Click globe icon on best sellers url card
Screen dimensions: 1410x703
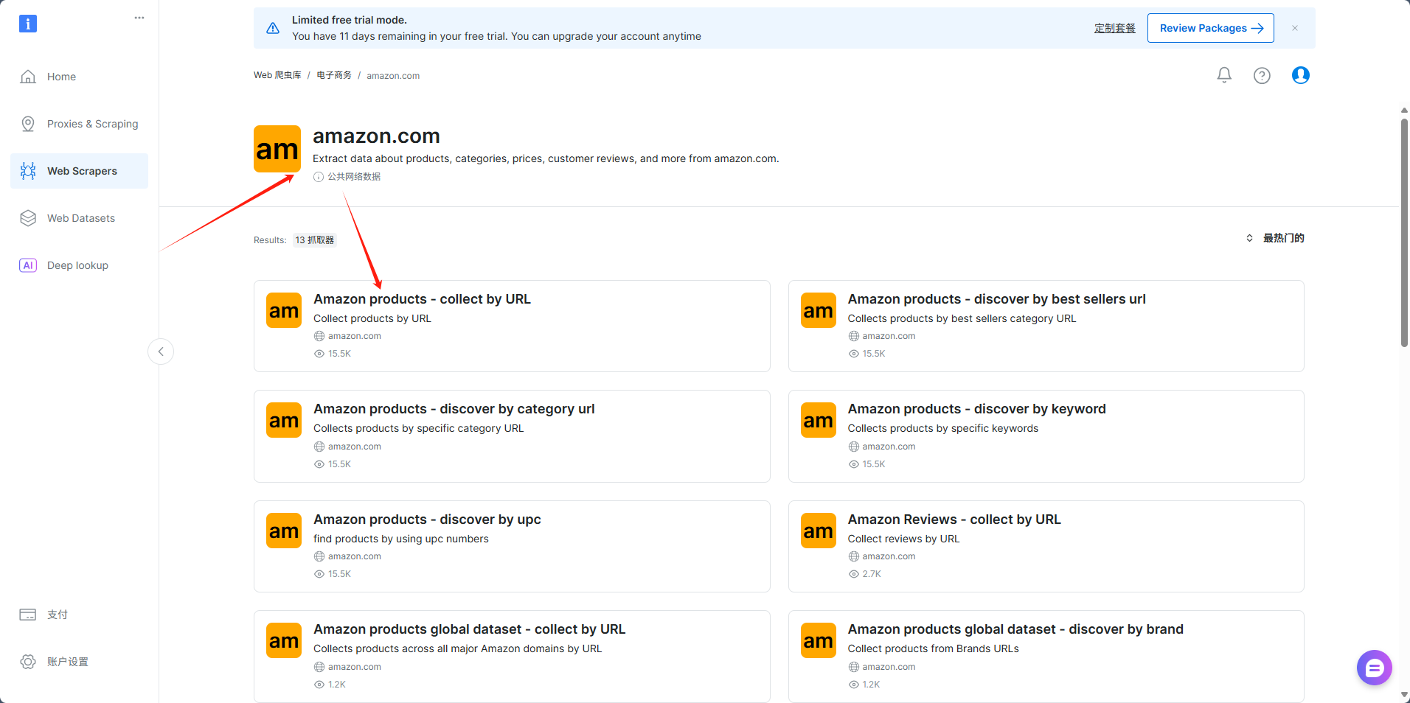[854, 336]
